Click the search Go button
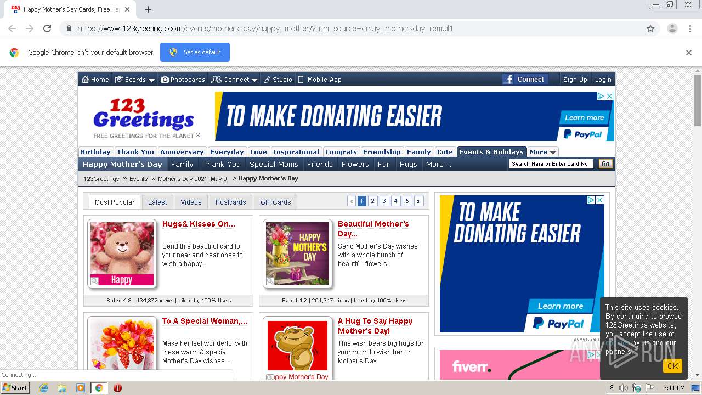Image resolution: width=702 pixels, height=395 pixels. (x=605, y=163)
